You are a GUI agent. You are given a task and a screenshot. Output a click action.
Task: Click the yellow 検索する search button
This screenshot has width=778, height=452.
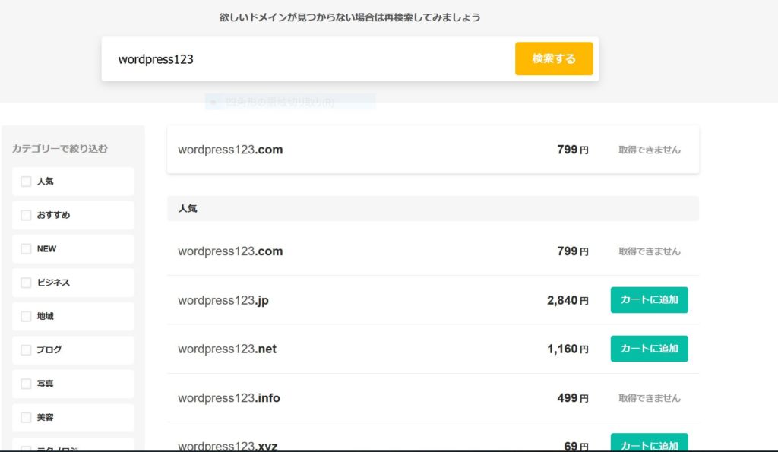pos(554,58)
